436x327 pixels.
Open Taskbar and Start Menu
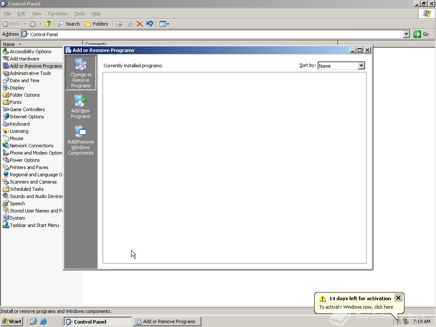pos(31,225)
